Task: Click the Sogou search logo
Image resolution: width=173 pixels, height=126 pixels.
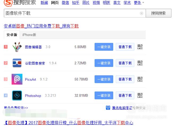Action: (20, 2)
